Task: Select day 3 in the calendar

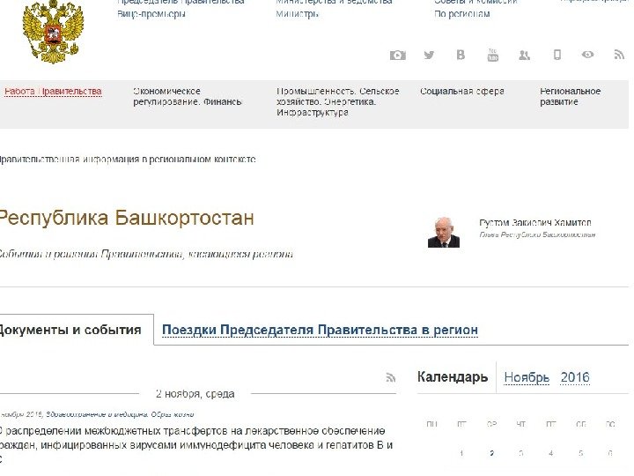Action: [520, 453]
